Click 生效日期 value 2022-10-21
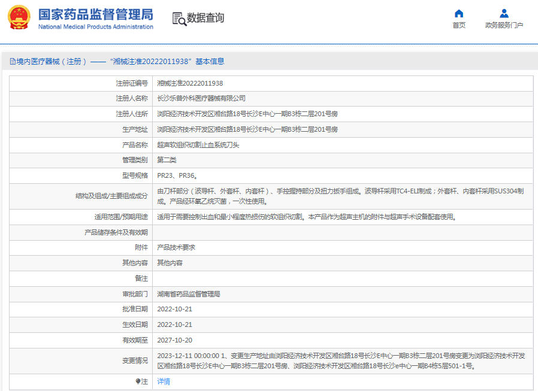The width and height of the screenshot is (538, 391). coord(175,325)
